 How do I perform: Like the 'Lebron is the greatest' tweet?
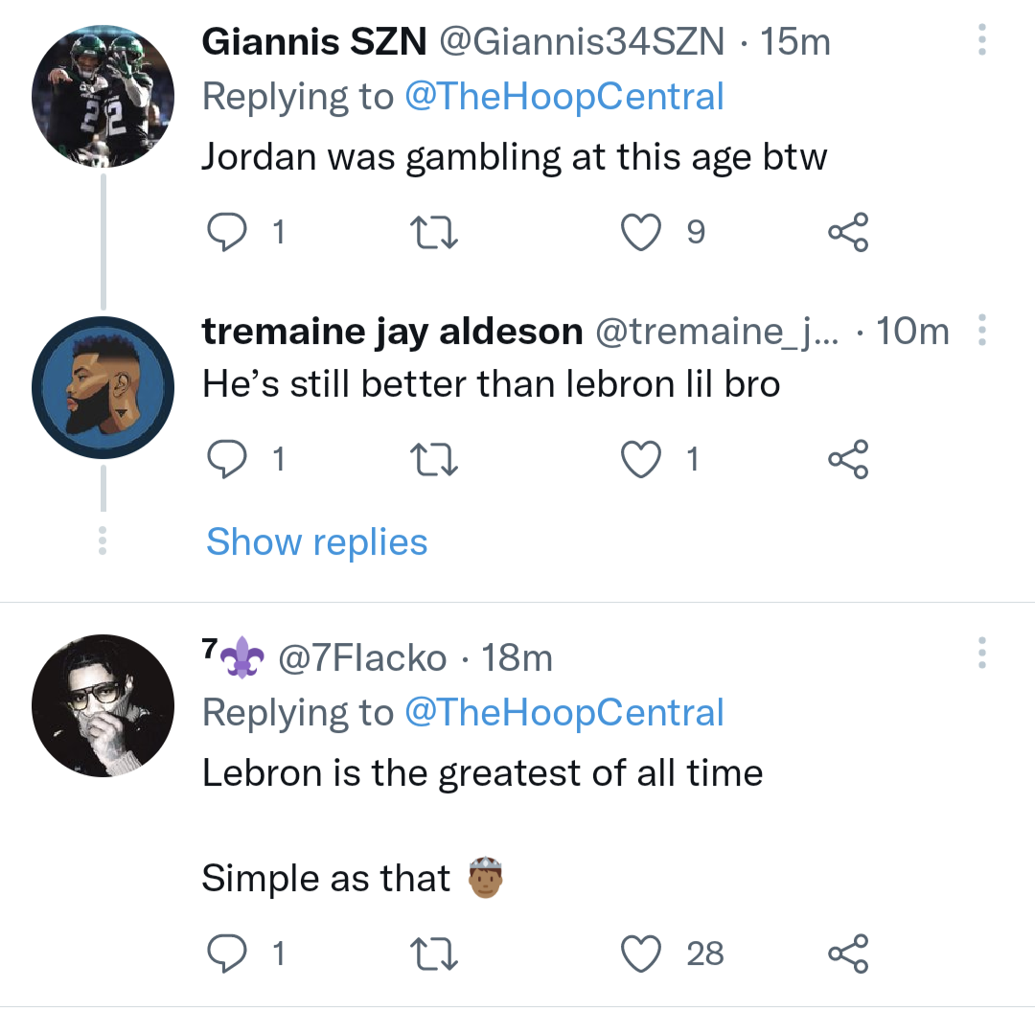(641, 953)
